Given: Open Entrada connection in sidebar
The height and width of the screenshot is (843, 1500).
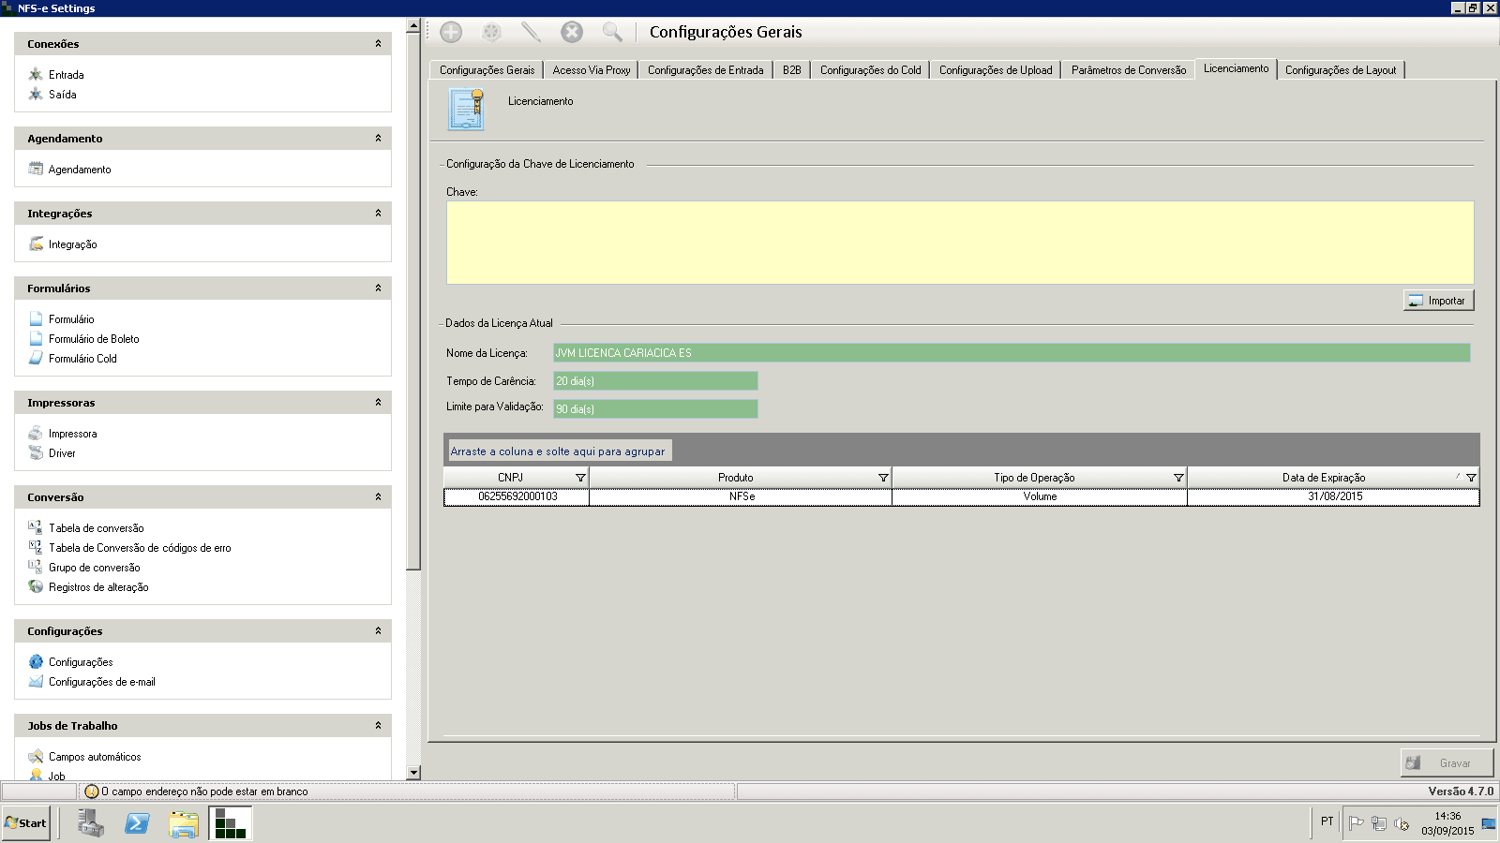Looking at the screenshot, I should pos(66,75).
